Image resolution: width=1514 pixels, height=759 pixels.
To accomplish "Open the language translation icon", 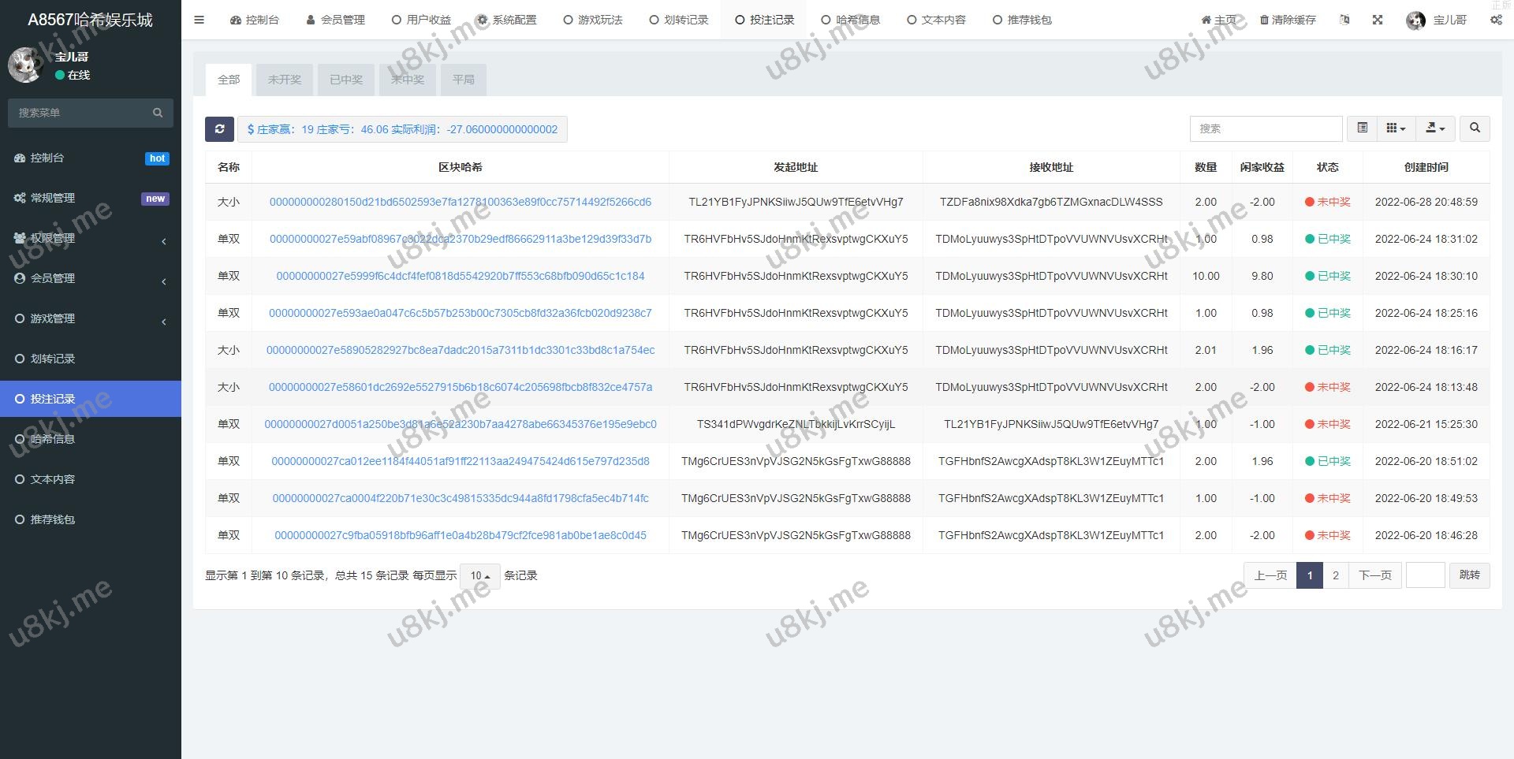I will coord(1344,20).
